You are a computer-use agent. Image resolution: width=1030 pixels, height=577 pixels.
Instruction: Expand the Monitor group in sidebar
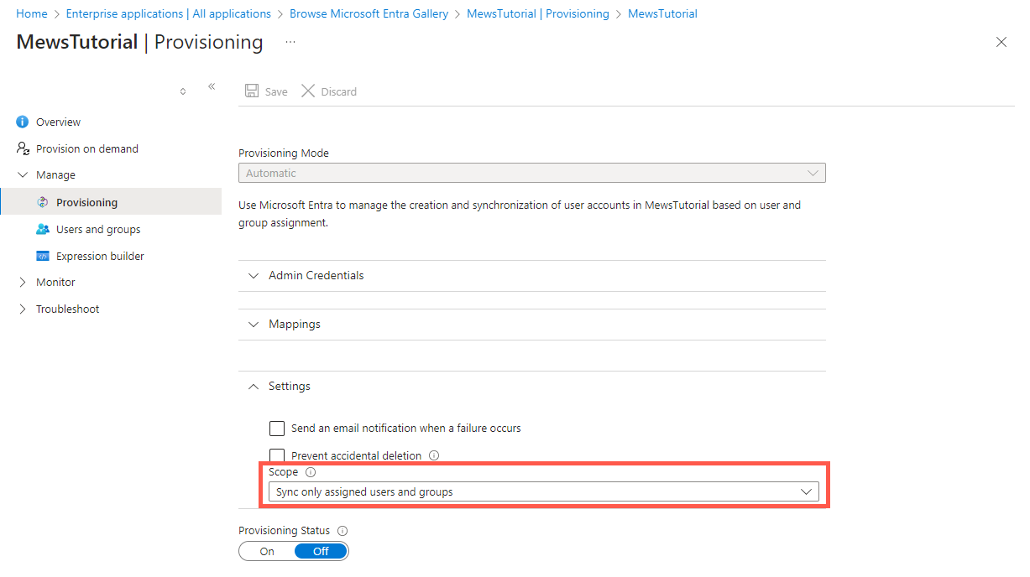[x=23, y=283]
